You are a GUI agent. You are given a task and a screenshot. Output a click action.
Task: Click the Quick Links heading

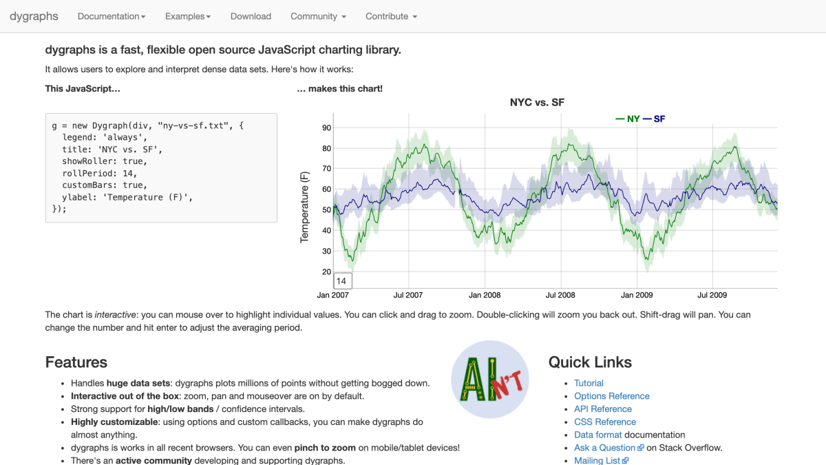click(590, 362)
